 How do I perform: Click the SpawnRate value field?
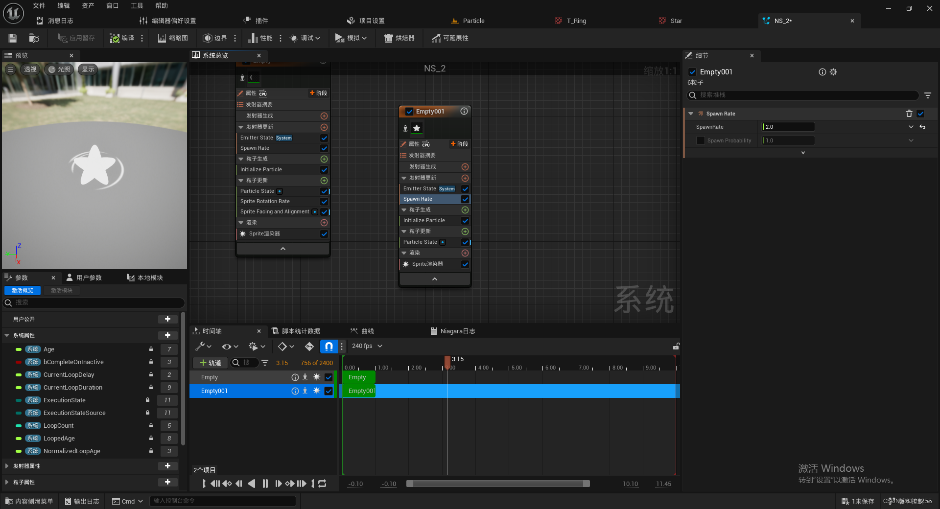click(x=788, y=127)
